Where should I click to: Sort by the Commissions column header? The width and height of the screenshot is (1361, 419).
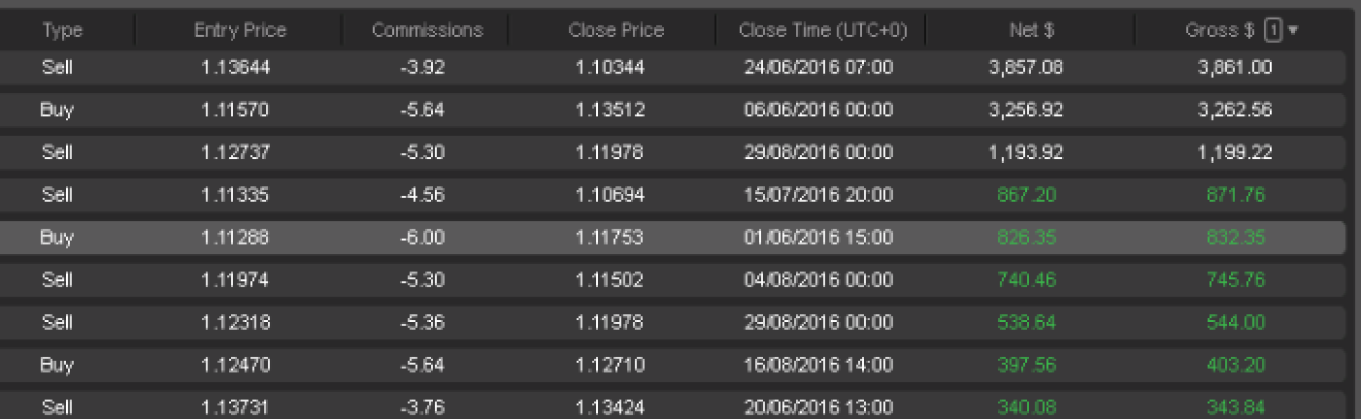click(x=427, y=30)
